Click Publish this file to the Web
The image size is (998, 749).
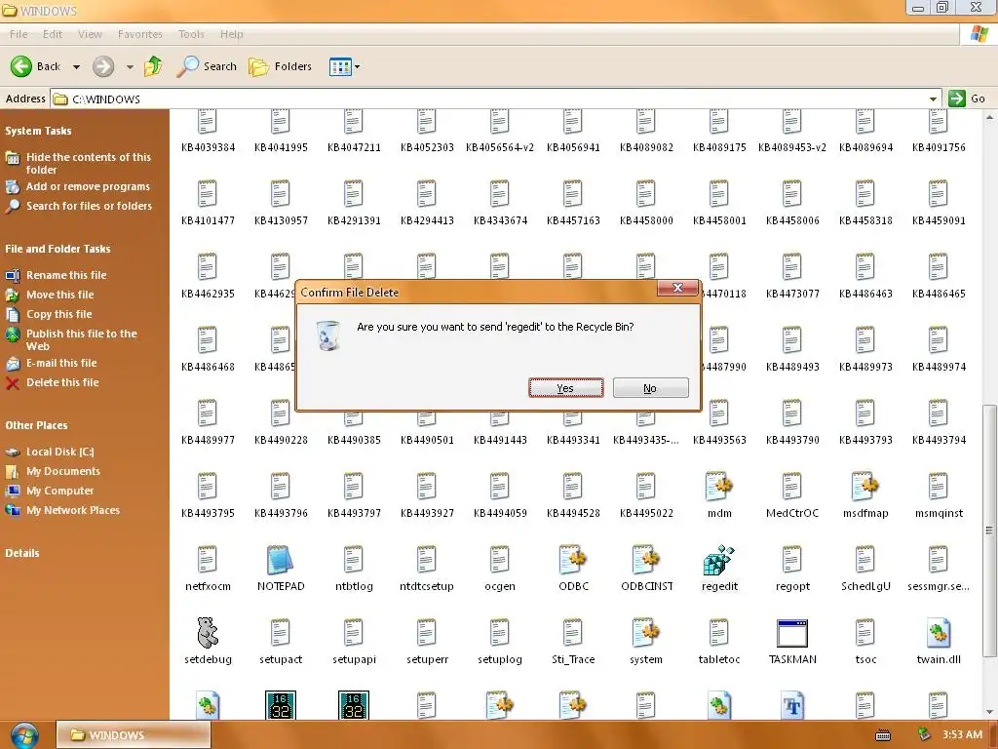pyautogui.click(x=82, y=339)
